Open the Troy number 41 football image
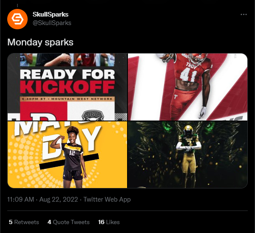The width and height of the screenshot is (255, 233). pyautogui.click(x=188, y=87)
